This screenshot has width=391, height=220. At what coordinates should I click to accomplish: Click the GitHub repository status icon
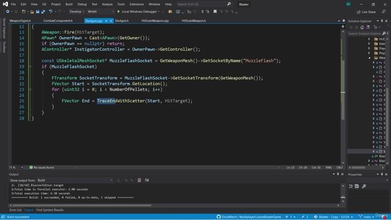(x=219, y=217)
